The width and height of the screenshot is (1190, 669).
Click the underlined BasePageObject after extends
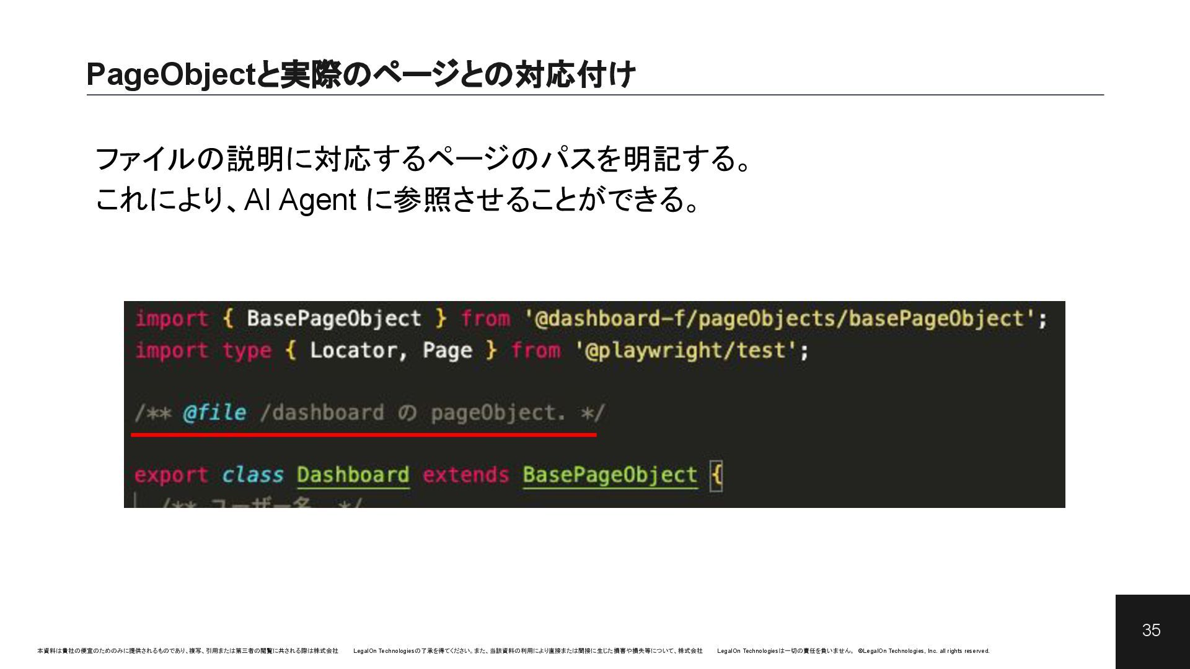(x=610, y=475)
